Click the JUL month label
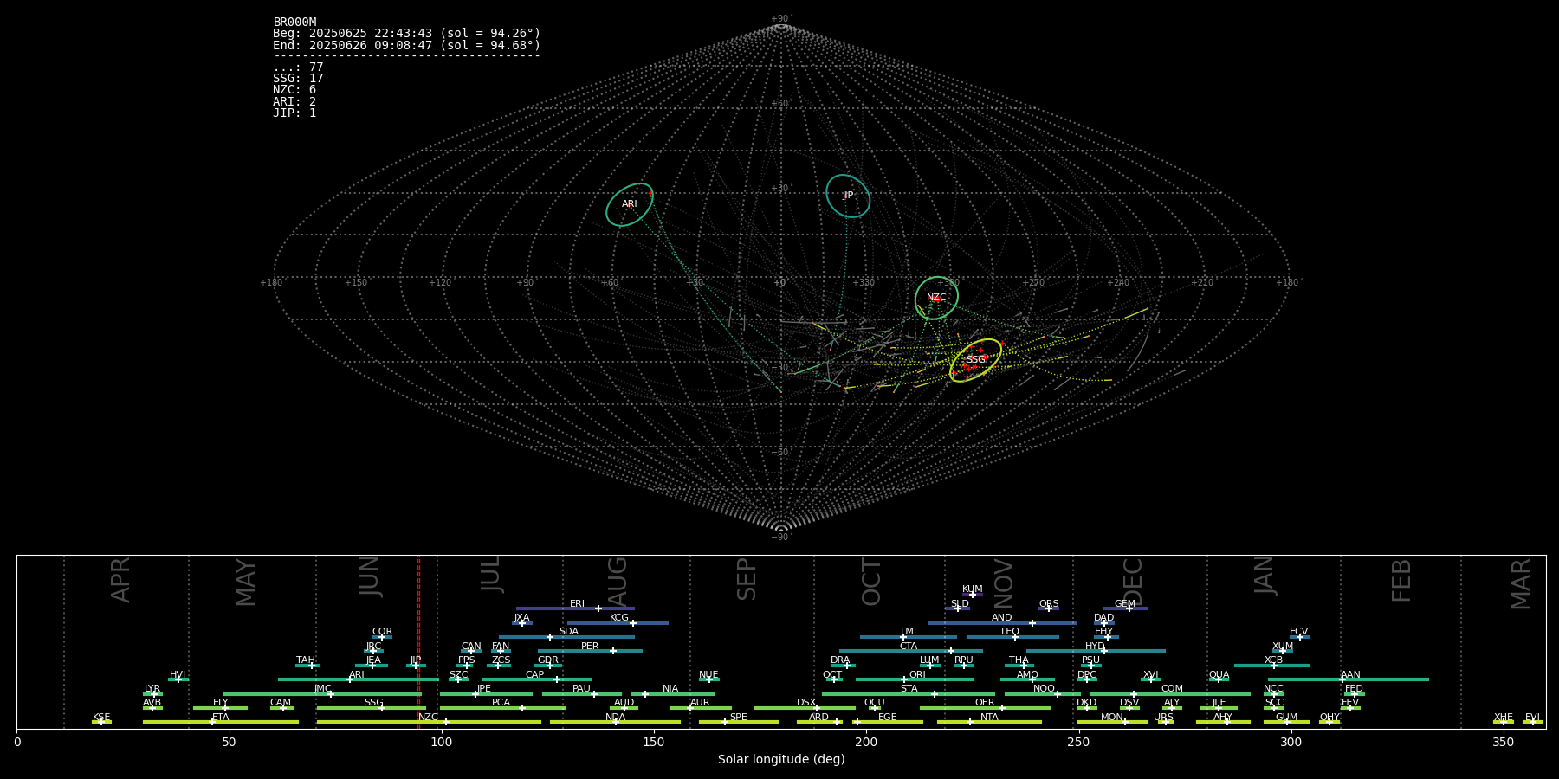Screen dimensions: 1559x779 tap(490, 573)
